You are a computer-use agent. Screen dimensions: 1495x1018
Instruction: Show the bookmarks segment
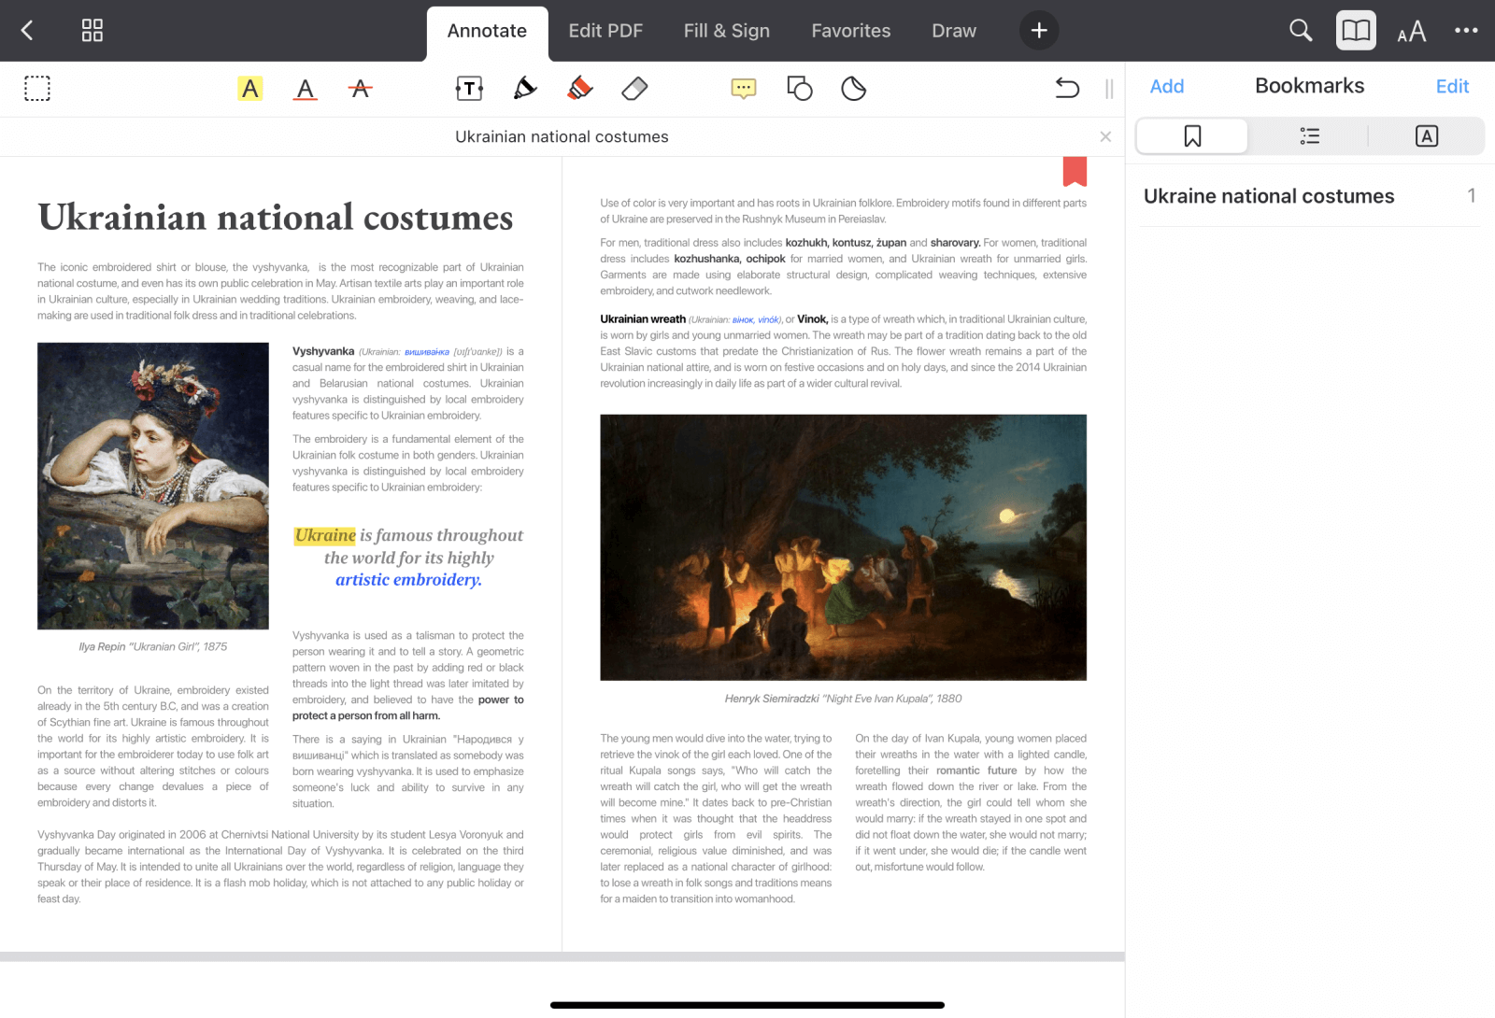1192,136
